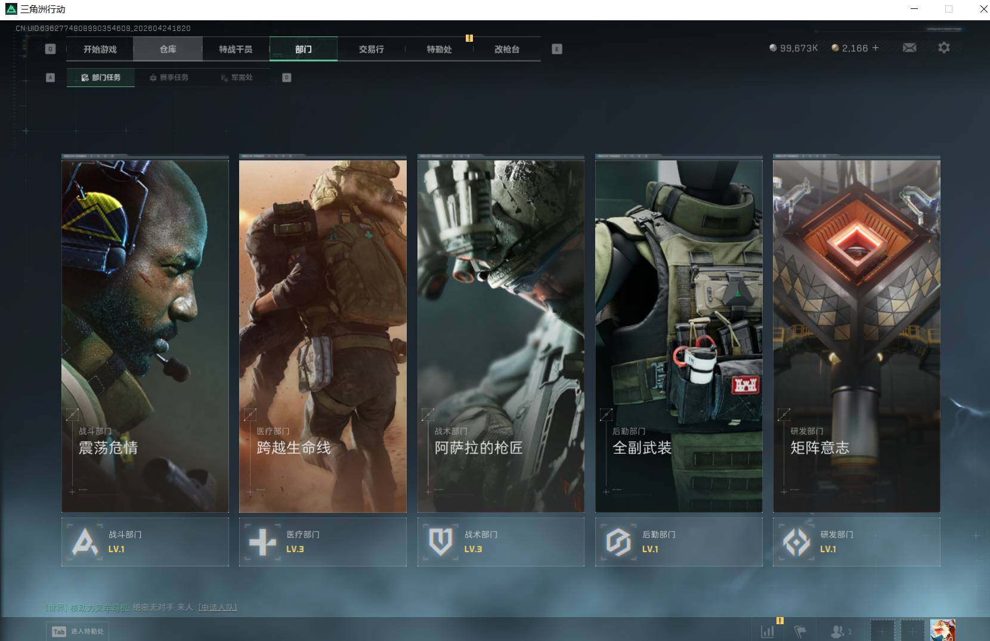Select the 部门任务 sub-tab

(101, 78)
